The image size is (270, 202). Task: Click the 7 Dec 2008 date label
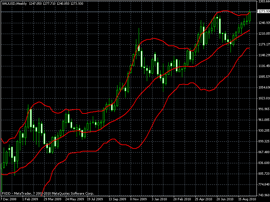coord(8,199)
